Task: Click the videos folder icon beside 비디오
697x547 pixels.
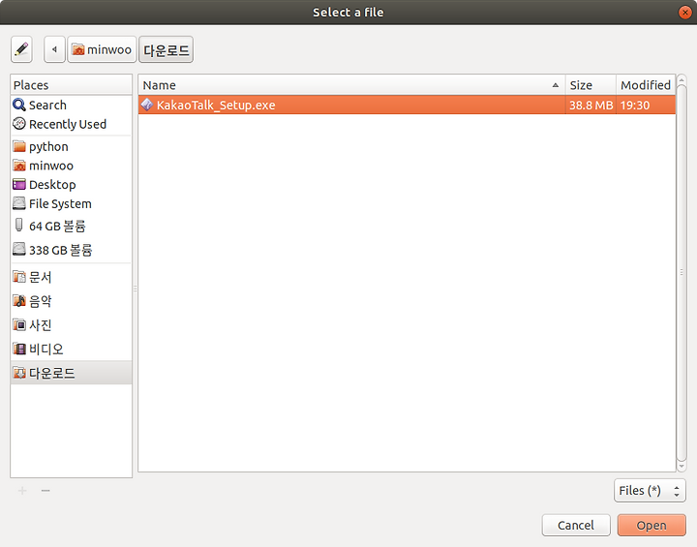Action: 19,349
